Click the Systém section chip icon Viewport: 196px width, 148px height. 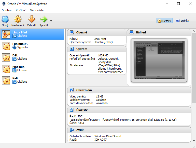pos(72,49)
